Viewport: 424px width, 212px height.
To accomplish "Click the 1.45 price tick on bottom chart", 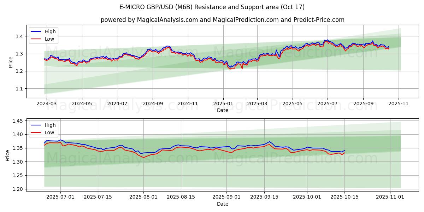I will [x=17, y=121].
